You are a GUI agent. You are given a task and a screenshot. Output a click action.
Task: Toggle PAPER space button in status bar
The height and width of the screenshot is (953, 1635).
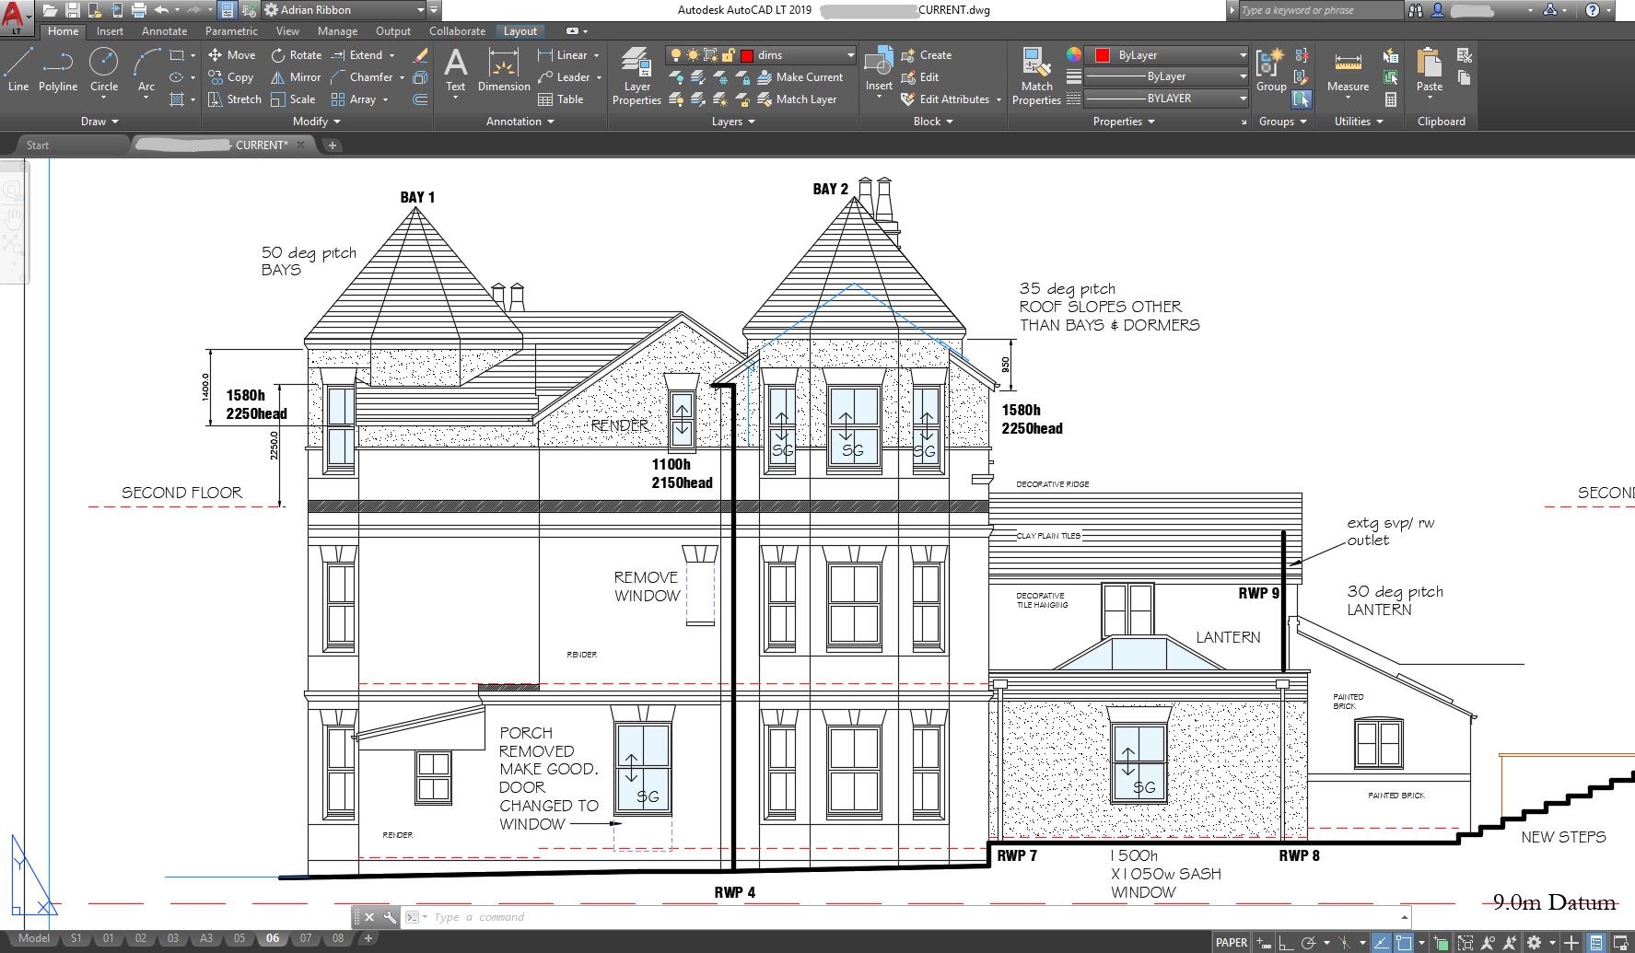[1231, 942]
